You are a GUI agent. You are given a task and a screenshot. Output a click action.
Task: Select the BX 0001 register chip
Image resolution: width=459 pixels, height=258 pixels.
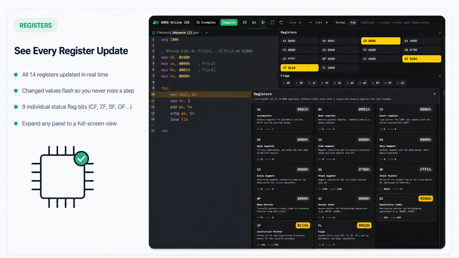pos(340,41)
